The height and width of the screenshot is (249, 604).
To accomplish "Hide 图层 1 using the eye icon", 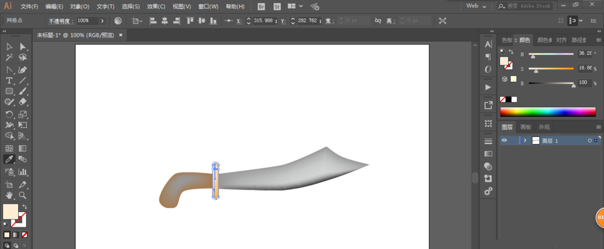I will 504,140.
